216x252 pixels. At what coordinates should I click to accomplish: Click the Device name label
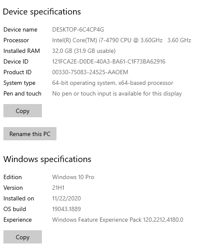pyautogui.click(x=20, y=29)
